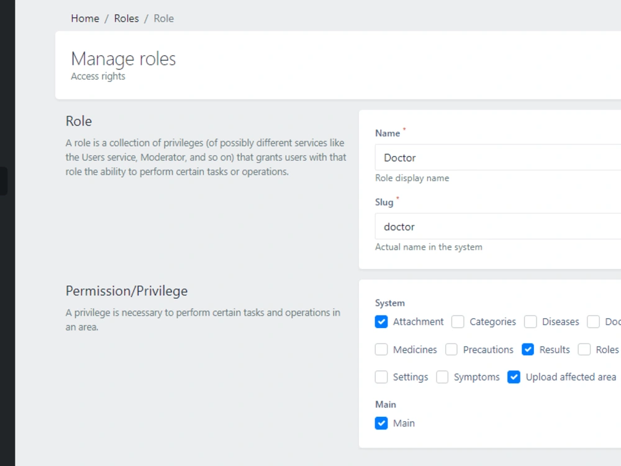Disable the Upload affected area permission
Image resolution: width=621 pixels, height=466 pixels.
coord(514,377)
